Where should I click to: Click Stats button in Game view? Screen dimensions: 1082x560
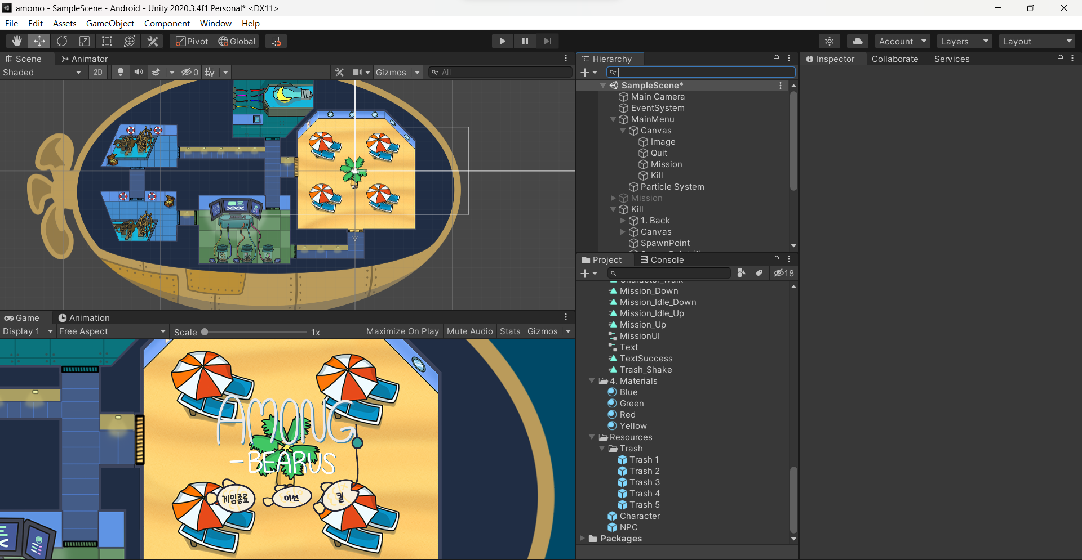[x=510, y=331]
